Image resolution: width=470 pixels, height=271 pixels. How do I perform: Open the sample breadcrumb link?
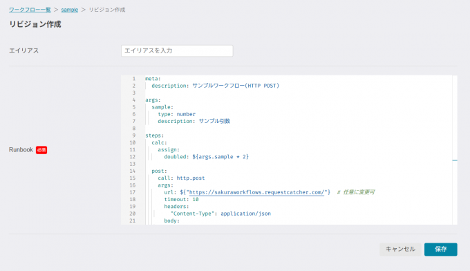pyautogui.click(x=70, y=10)
